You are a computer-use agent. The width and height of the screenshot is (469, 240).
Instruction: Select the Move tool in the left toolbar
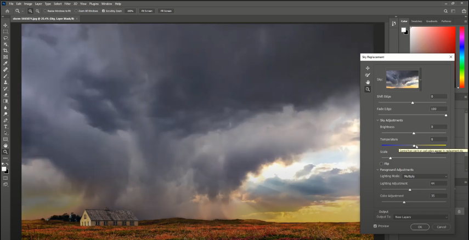point(5,25)
